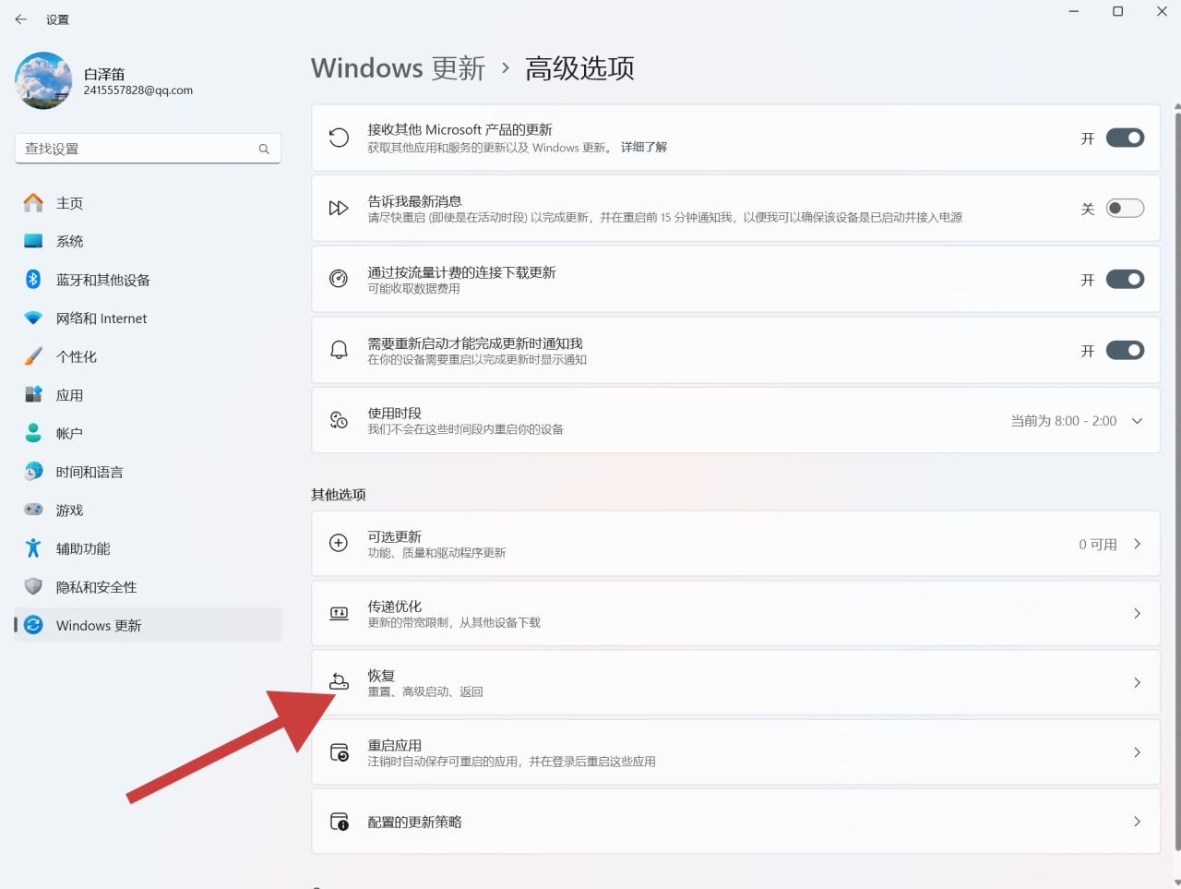The width and height of the screenshot is (1181, 889).
Task: Click the 告诉我最新消息 fast-forward icon
Action: [339, 209]
